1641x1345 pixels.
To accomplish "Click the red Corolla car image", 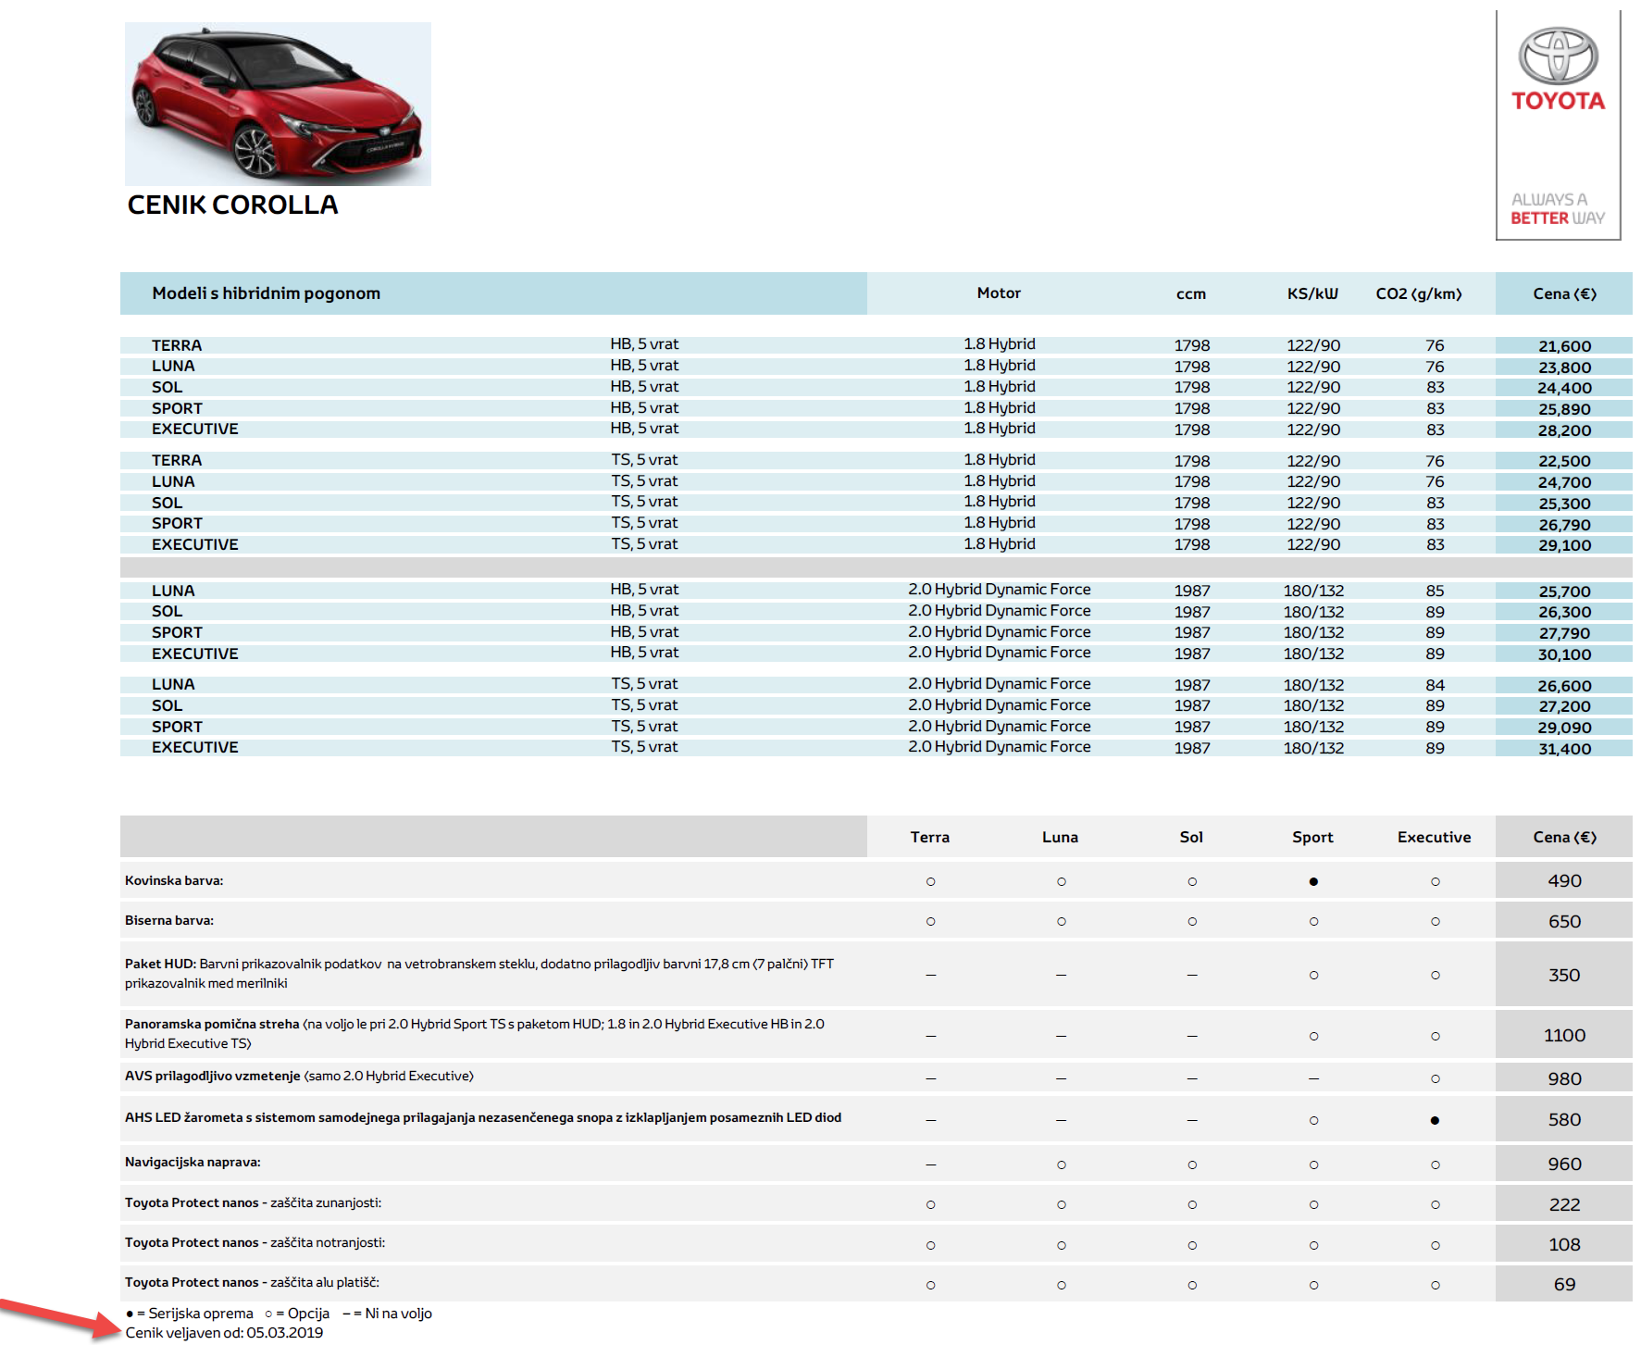I will point(278,104).
